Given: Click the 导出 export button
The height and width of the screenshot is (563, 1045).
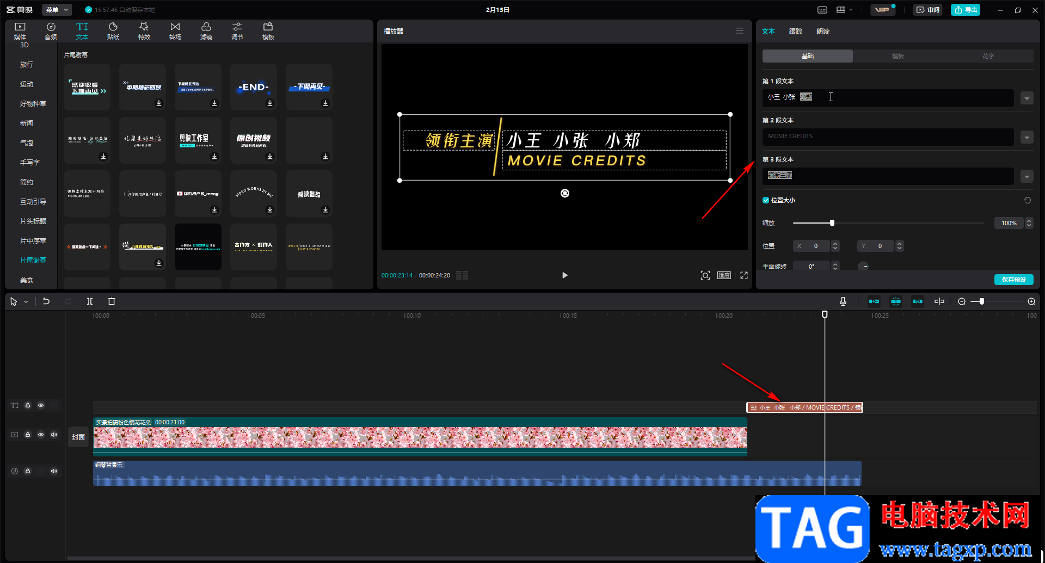Looking at the screenshot, I should (966, 10).
